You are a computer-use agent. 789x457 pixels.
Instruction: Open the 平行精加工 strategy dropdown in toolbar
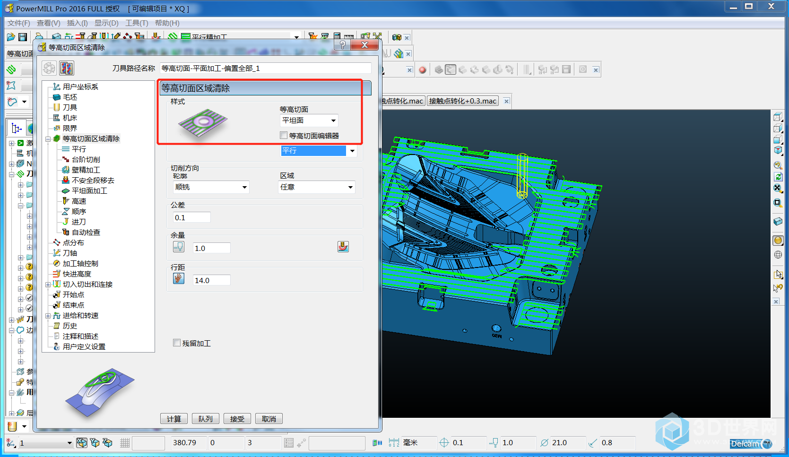(x=296, y=37)
